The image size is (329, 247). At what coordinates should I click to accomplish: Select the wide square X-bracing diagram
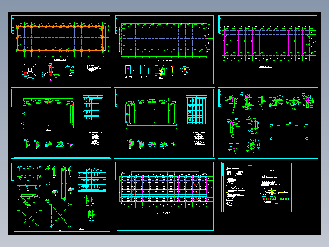30,218
